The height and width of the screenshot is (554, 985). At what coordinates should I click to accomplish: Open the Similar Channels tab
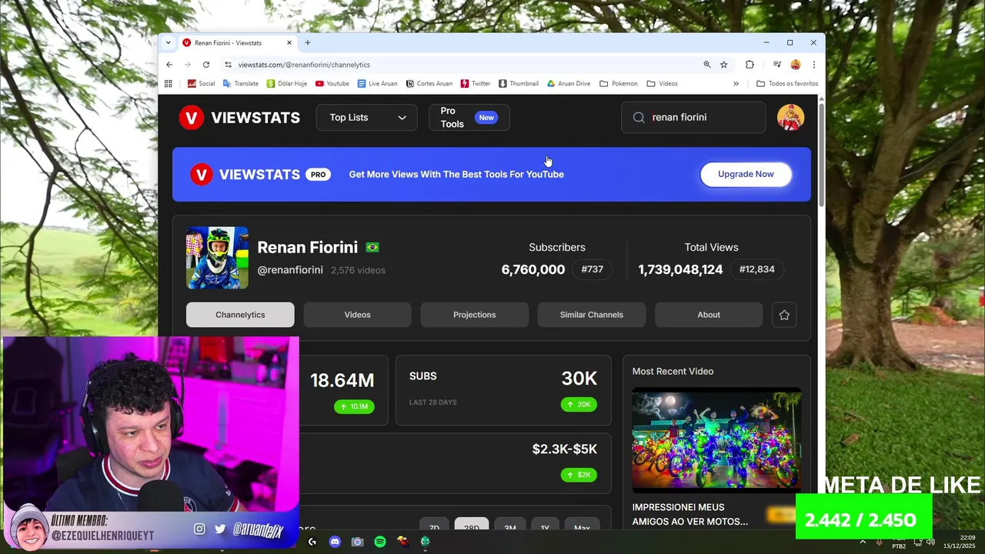(591, 315)
